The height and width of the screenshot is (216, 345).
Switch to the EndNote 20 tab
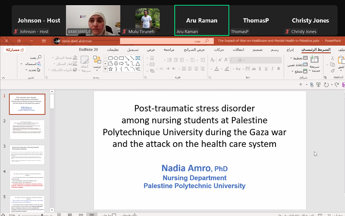[88, 50]
